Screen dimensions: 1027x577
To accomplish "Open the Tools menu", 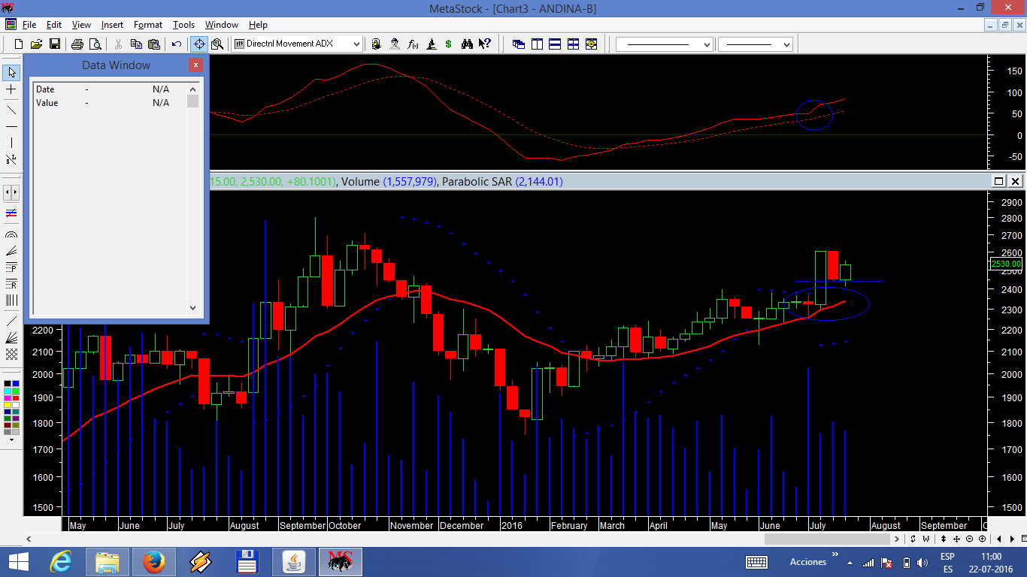I will 183,25.
